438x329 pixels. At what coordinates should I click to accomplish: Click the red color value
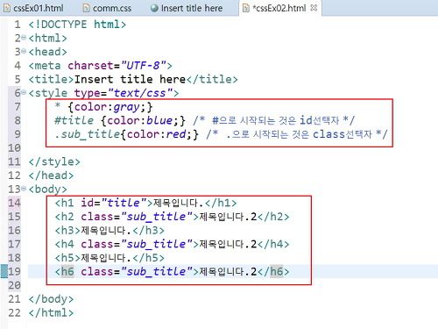(175, 134)
